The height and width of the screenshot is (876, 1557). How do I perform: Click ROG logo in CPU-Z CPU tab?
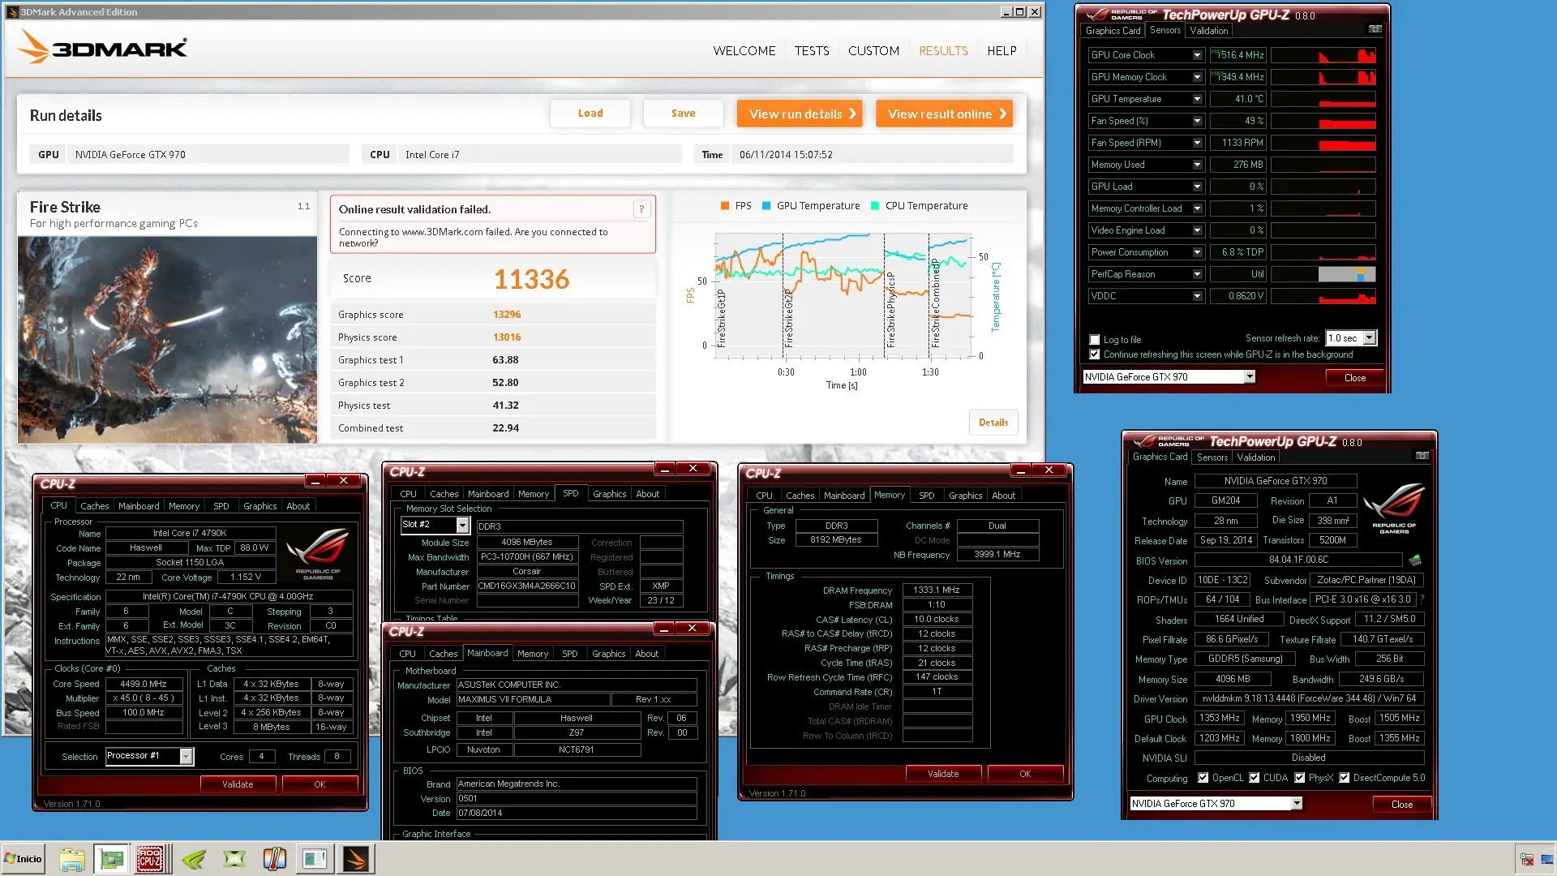(318, 554)
